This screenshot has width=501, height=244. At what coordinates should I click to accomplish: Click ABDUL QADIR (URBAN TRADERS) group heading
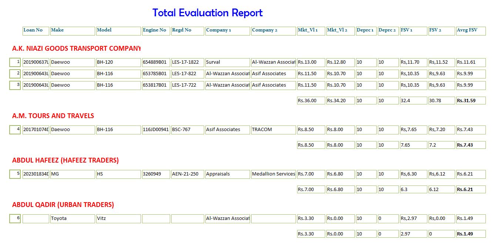pyautogui.click(x=63, y=205)
